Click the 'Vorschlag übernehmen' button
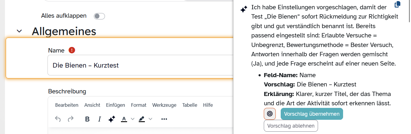411x134 pixels. [312, 114]
